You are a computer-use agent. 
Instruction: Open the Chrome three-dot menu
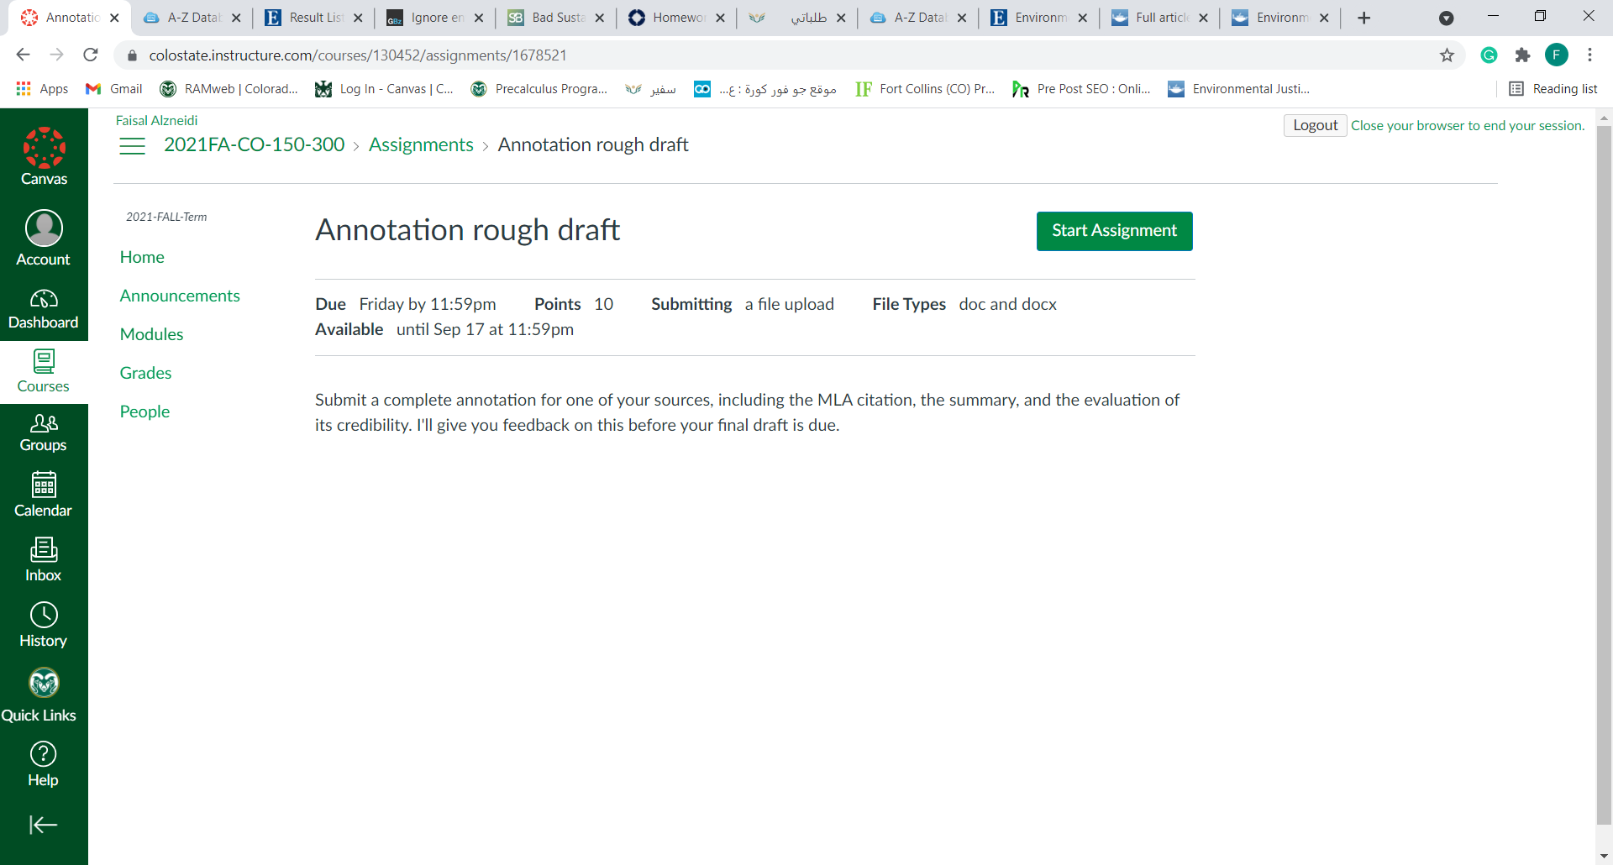1589,55
